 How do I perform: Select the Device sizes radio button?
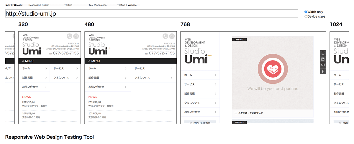pos(306,17)
